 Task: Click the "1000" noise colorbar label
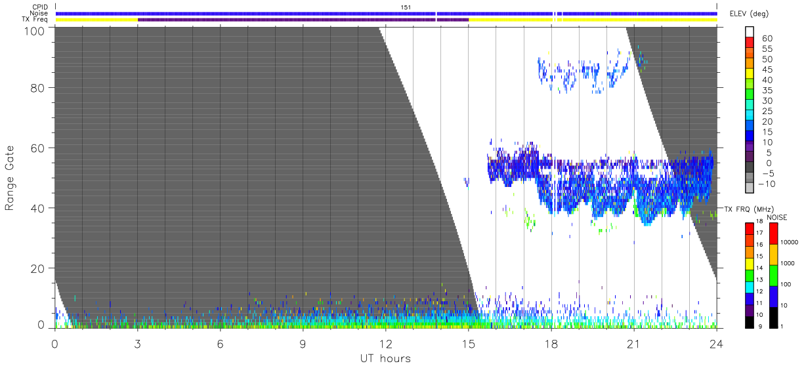[x=788, y=262]
